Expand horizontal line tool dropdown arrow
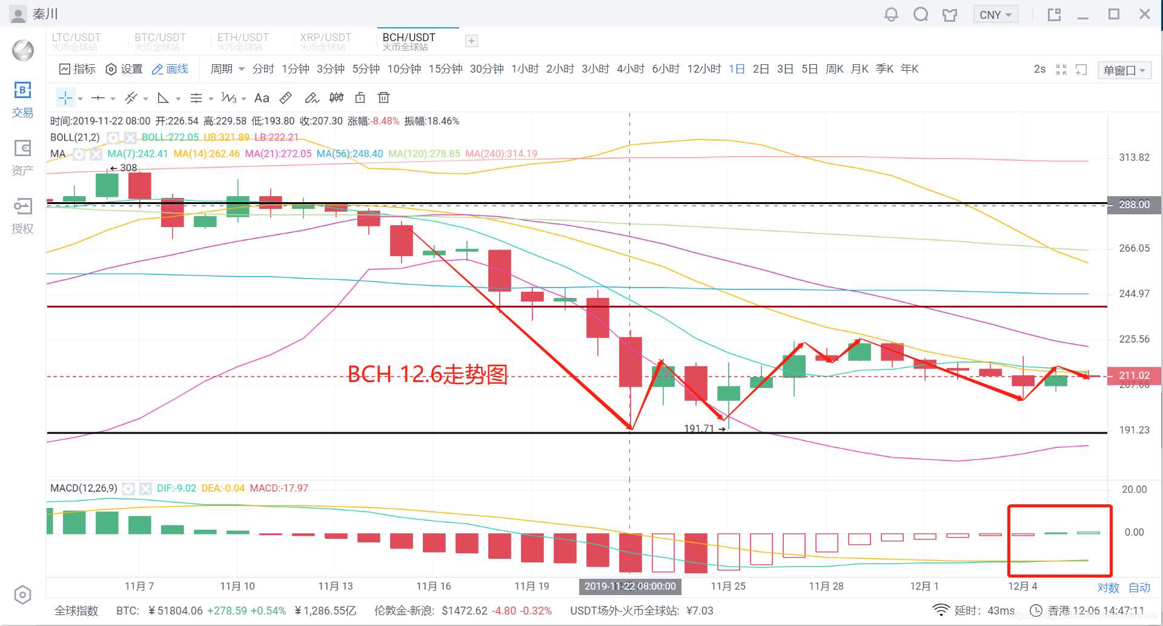Screen dimensions: 1163x626 tap(113, 99)
